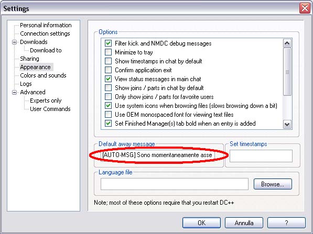Open the Connection settings page
The height and width of the screenshot is (234, 313).
[x=45, y=34]
